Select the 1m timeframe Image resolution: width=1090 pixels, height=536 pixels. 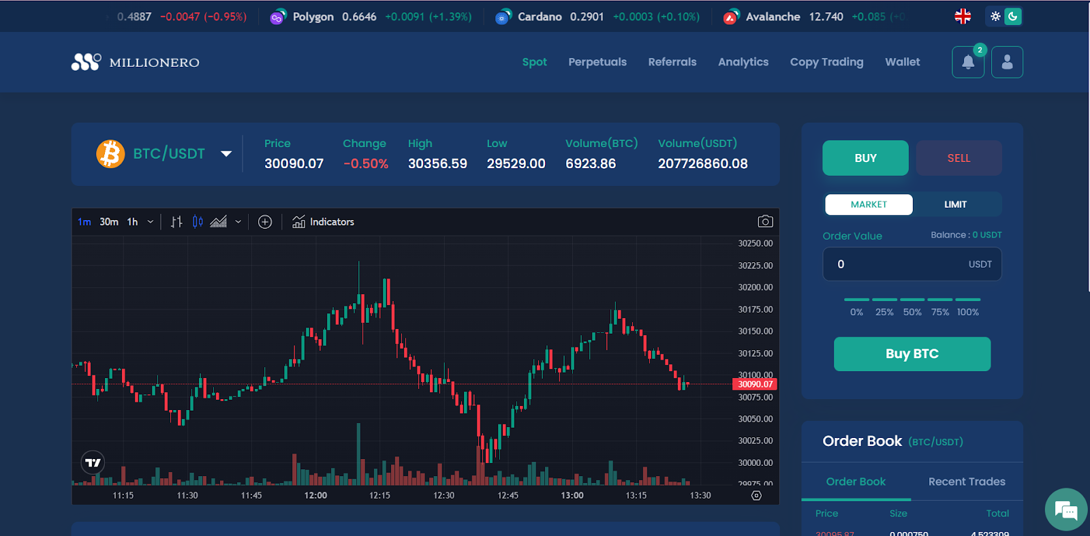(84, 222)
